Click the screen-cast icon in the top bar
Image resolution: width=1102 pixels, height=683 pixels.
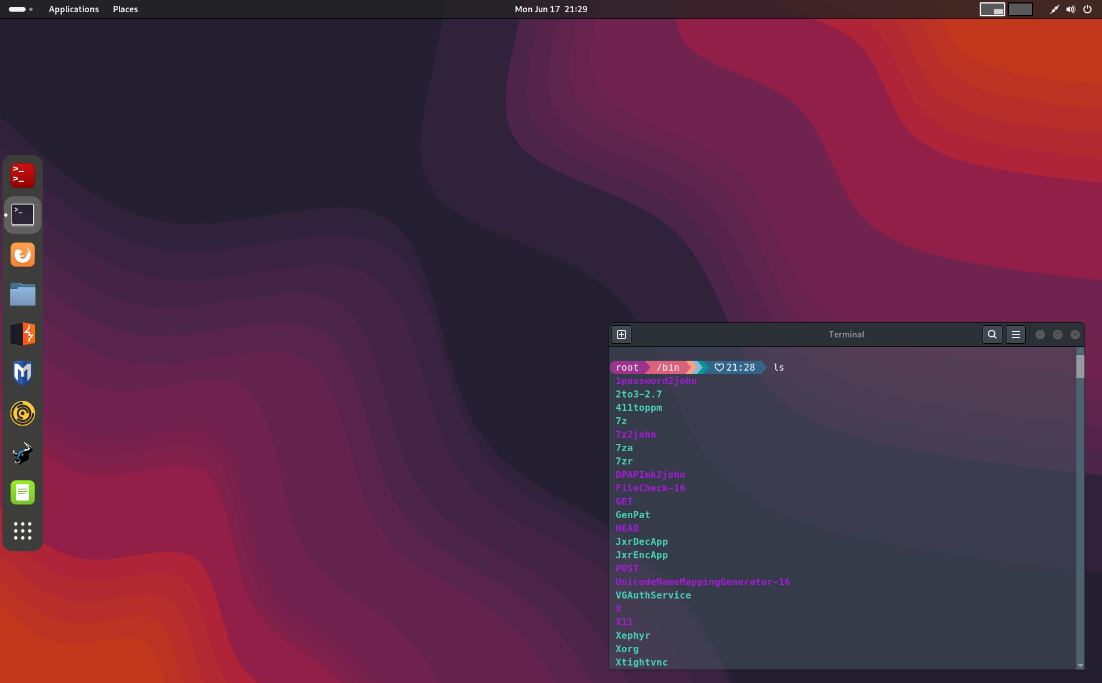1054,9
